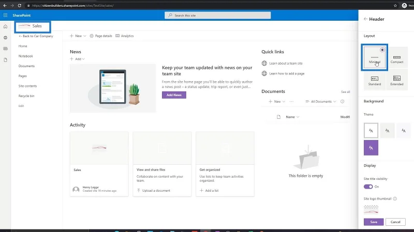Viewport: 414px width, 232px height.
Task: Click the file type column icon in Documents
Action: [x=278, y=117]
